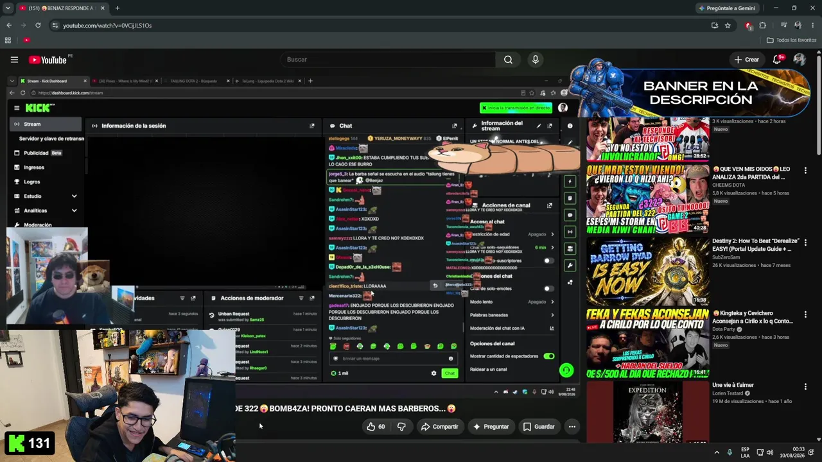
Task: Click the taskbar microphone icon
Action: pyautogui.click(x=730, y=452)
